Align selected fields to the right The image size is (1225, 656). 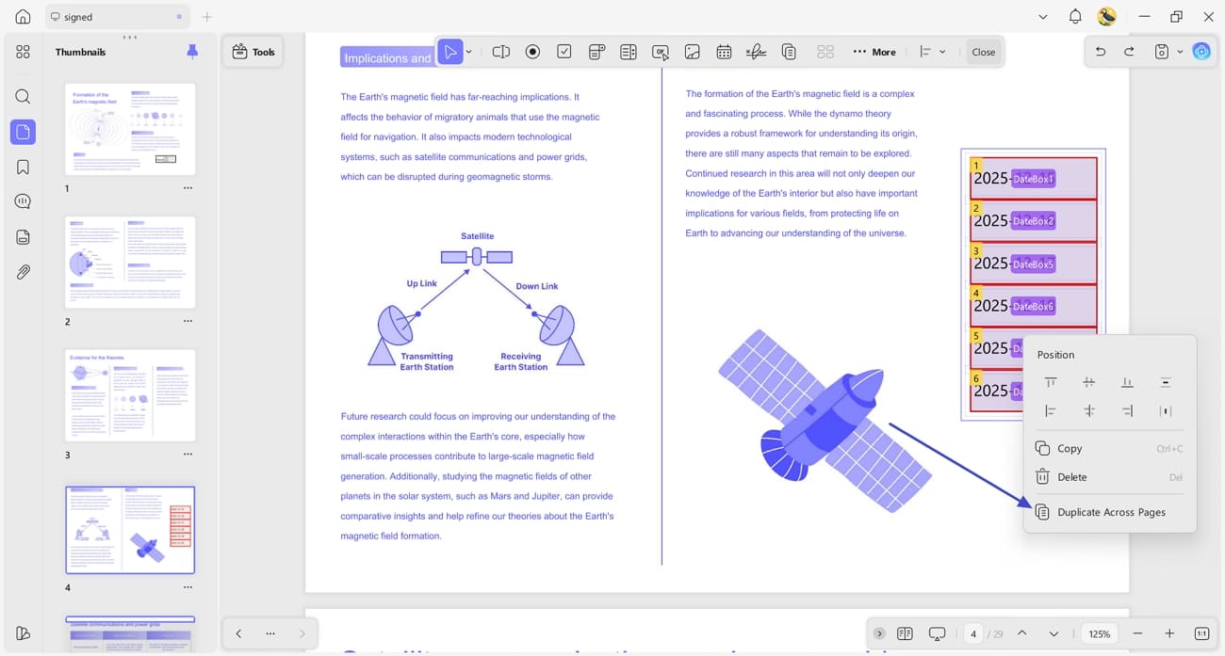pos(1127,411)
